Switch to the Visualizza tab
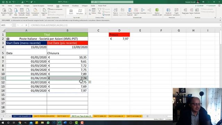Viewport: 222px width, 125px height. coord(75,6)
